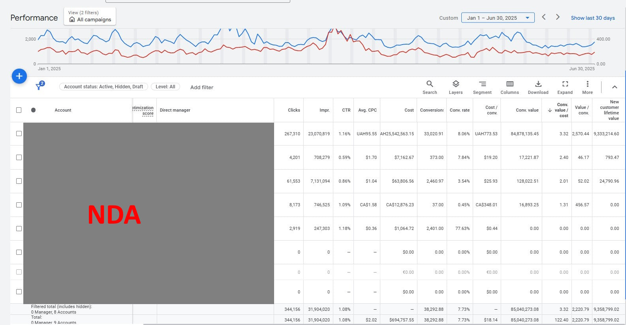Tick the select-all checkbox in header
626x325 pixels.
(x=19, y=110)
